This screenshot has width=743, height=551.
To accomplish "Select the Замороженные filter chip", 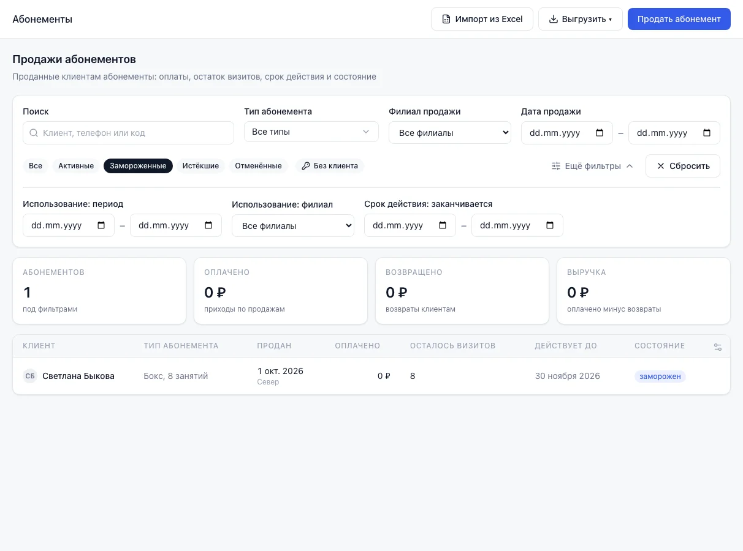I will tap(138, 166).
